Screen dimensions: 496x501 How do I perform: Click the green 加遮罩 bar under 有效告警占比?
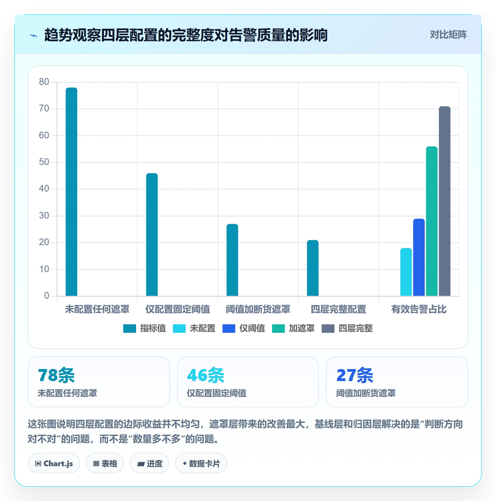coord(432,221)
